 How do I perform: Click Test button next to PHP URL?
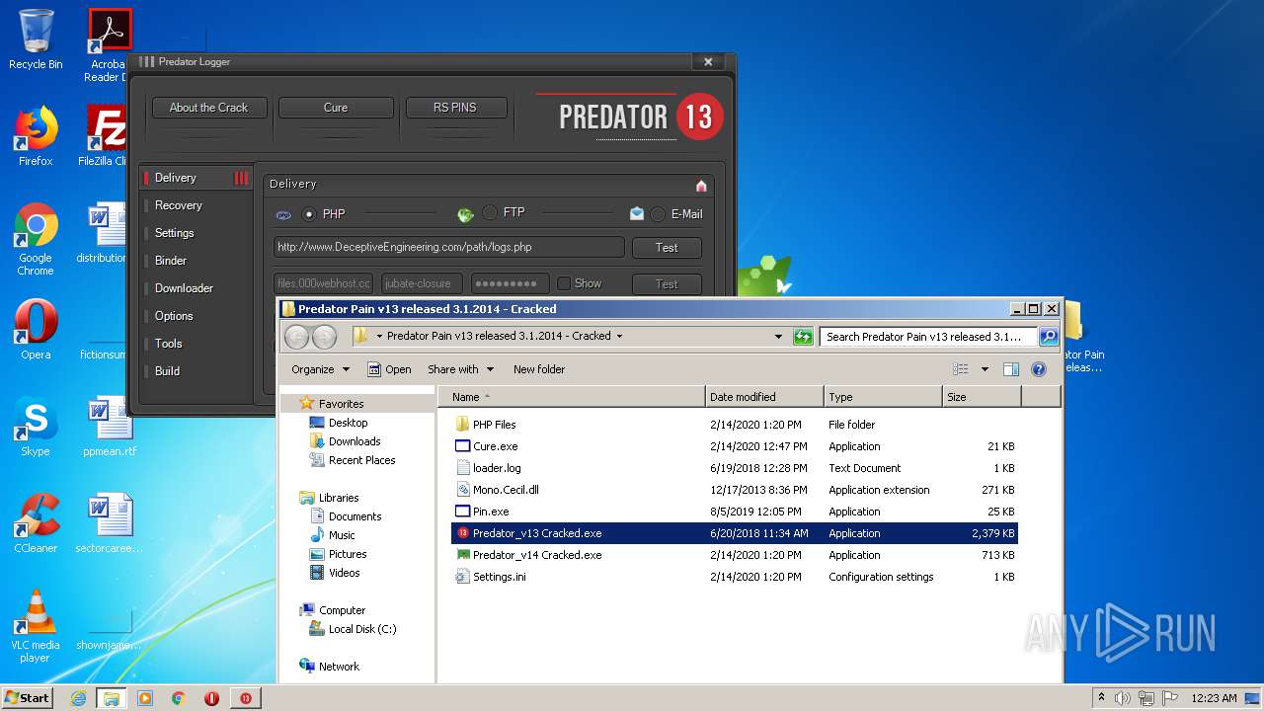pyautogui.click(x=667, y=248)
